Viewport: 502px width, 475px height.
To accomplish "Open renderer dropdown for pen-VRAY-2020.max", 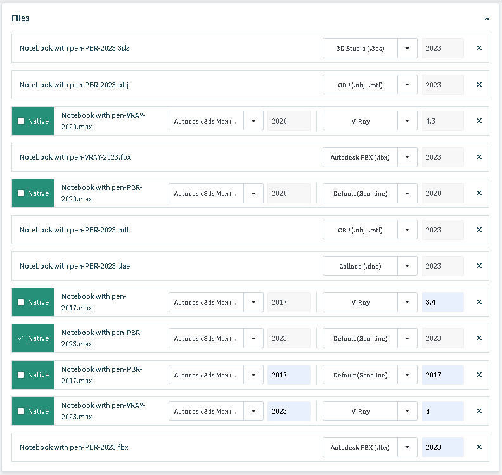I will 408,121.
